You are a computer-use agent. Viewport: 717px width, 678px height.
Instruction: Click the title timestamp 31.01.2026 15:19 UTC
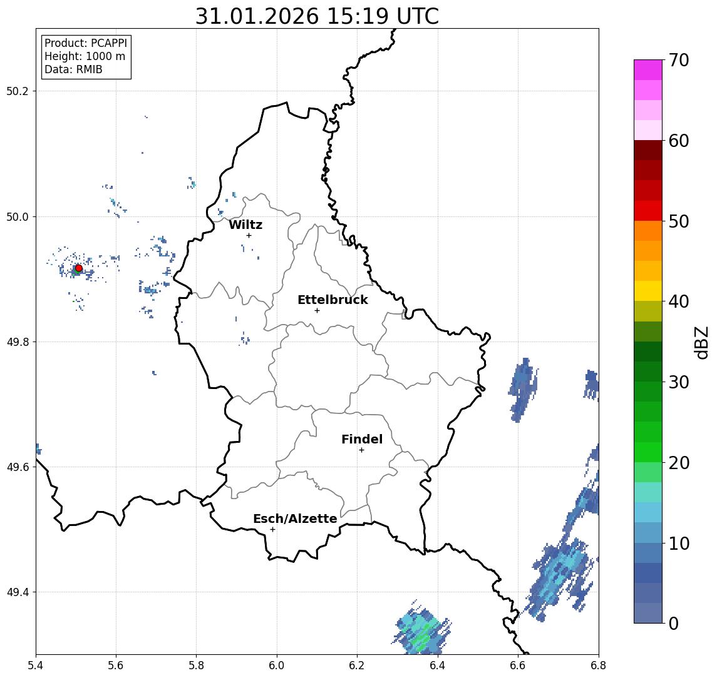(x=317, y=16)
